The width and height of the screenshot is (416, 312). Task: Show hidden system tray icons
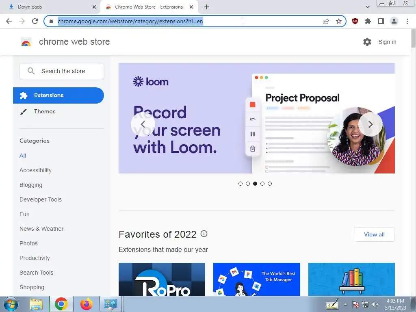coord(345,304)
